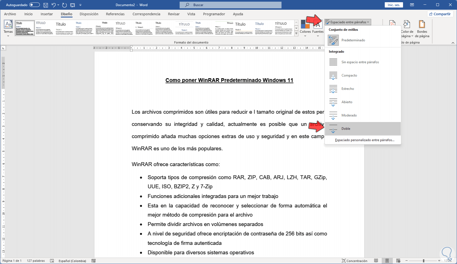Open the Fuentes theme fonts dropdown
Screen dimensions: 457x264
[318, 29]
